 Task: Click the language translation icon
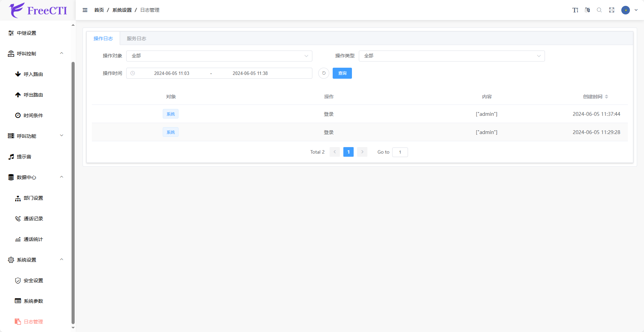(x=587, y=10)
